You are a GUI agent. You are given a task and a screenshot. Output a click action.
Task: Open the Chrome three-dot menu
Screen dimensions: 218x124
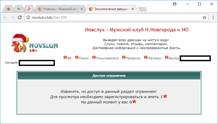[213, 17]
